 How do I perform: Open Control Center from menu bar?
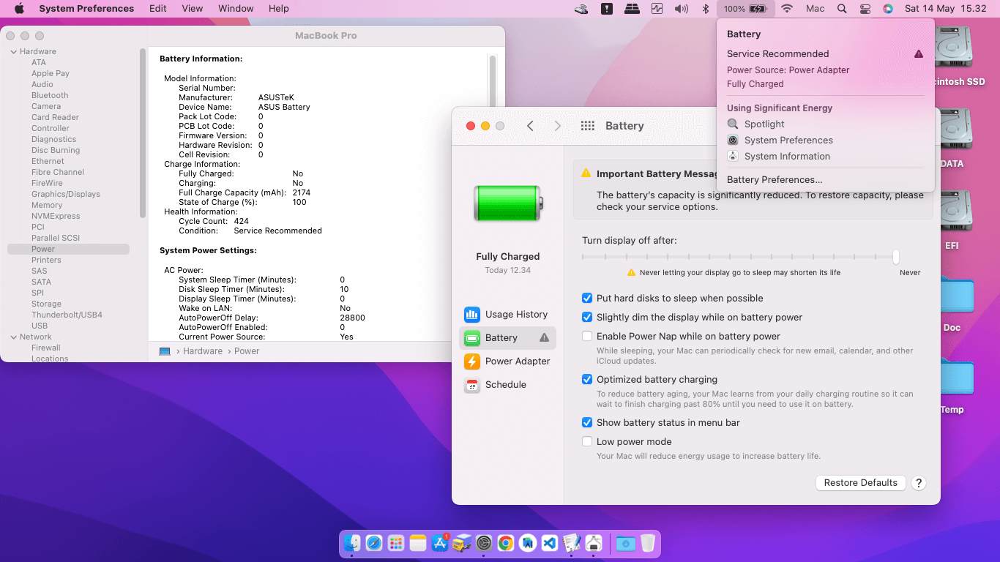point(865,9)
